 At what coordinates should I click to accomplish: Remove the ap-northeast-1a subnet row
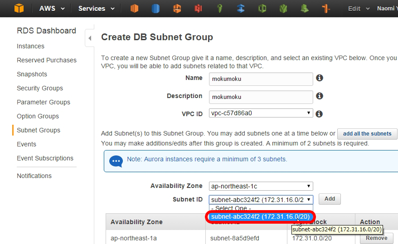point(376,238)
